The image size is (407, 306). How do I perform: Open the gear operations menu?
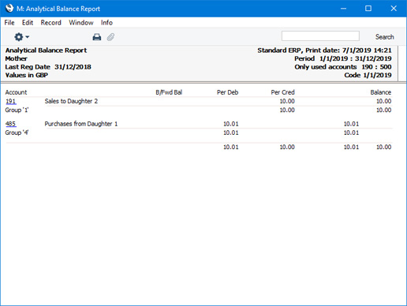[21, 37]
